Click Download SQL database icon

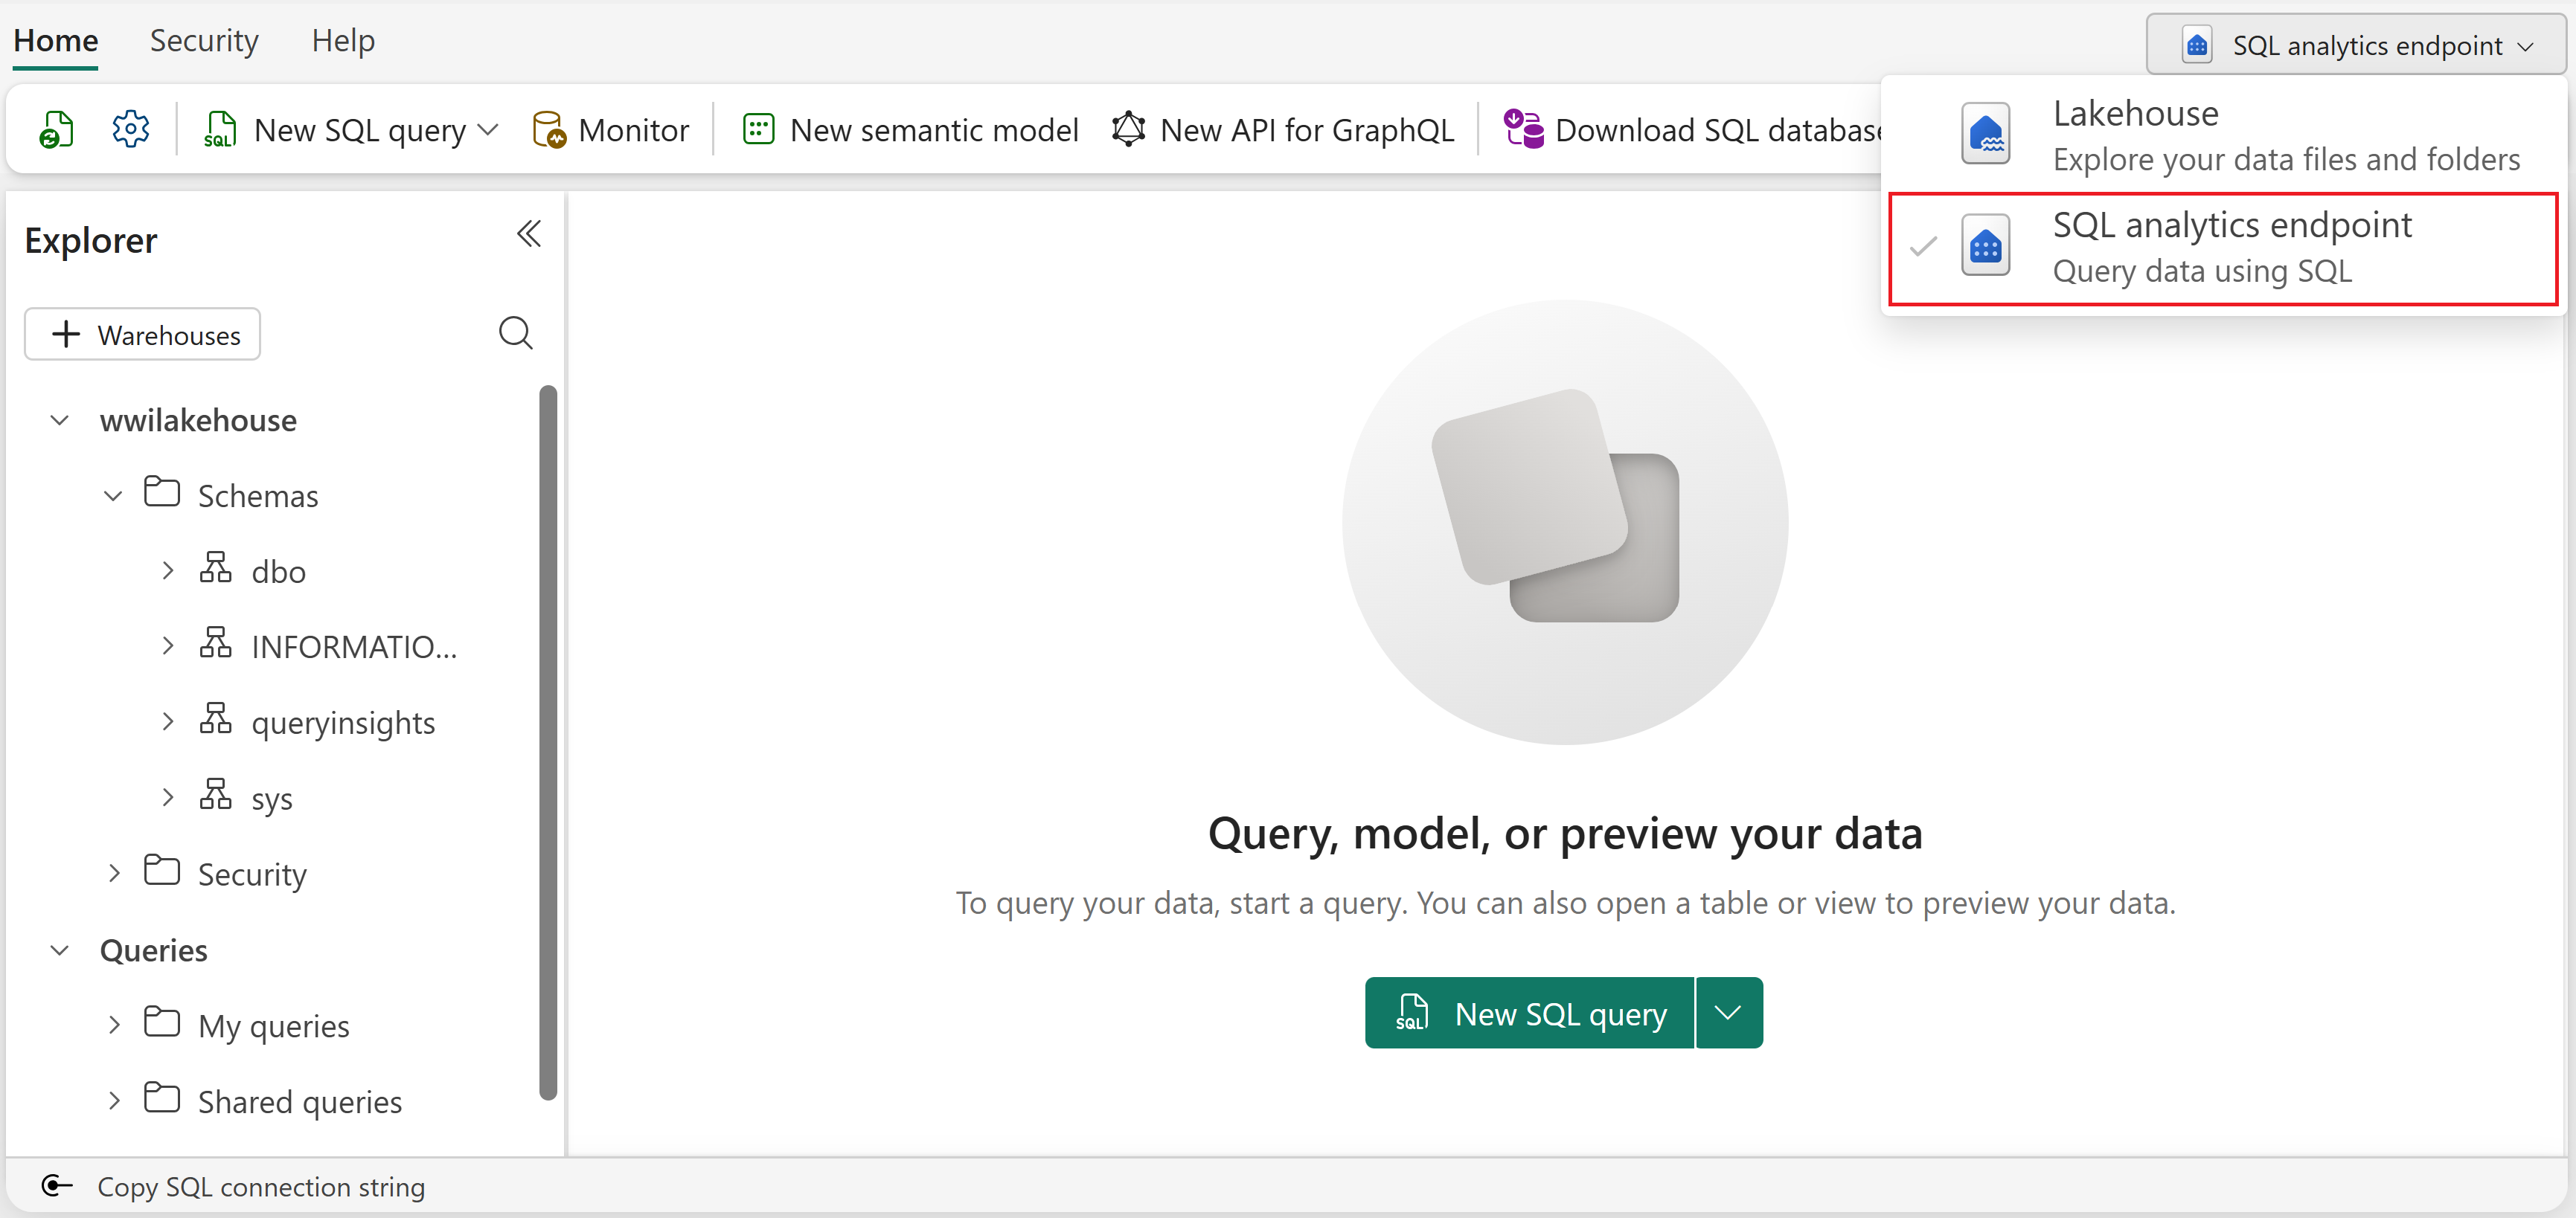click(1523, 130)
